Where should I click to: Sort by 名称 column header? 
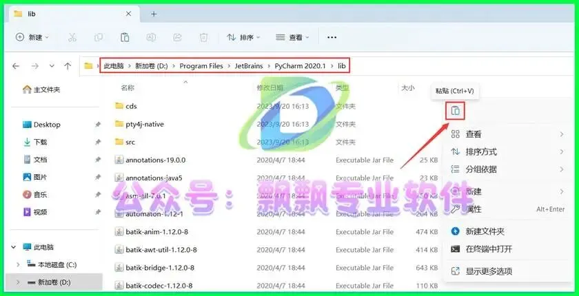[x=128, y=87]
